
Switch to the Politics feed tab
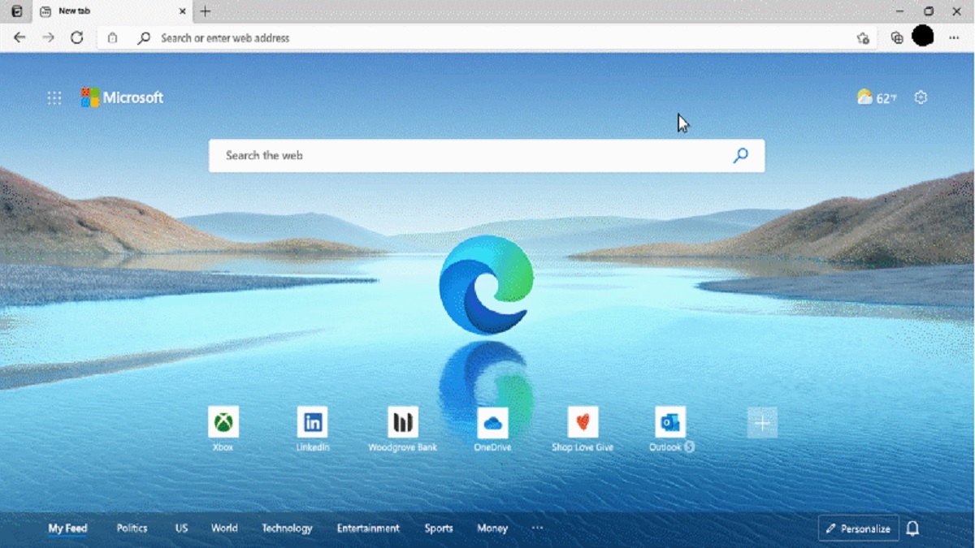132,529
